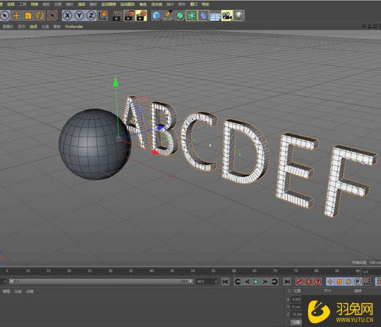Add a Cube primitive object

tap(157, 16)
